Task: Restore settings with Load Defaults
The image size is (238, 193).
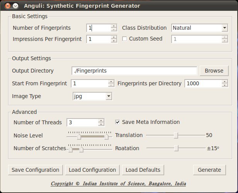Action: point(143,170)
